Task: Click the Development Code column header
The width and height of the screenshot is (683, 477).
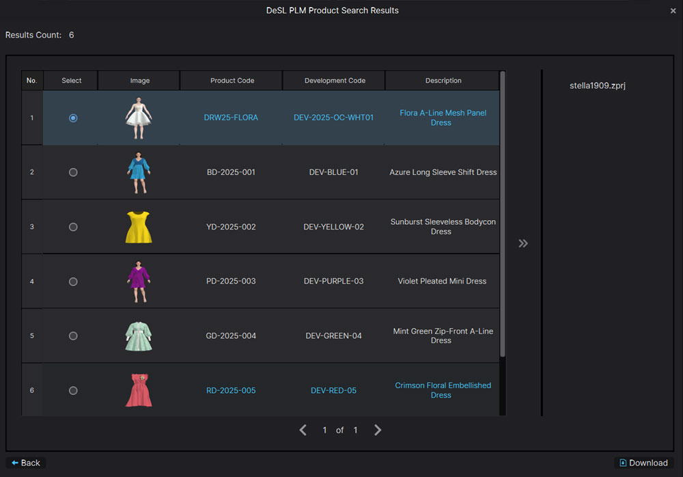Action: (335, 81)
